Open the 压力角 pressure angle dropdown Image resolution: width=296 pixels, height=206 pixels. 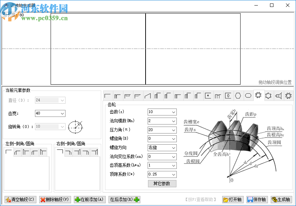pos(173,130)
